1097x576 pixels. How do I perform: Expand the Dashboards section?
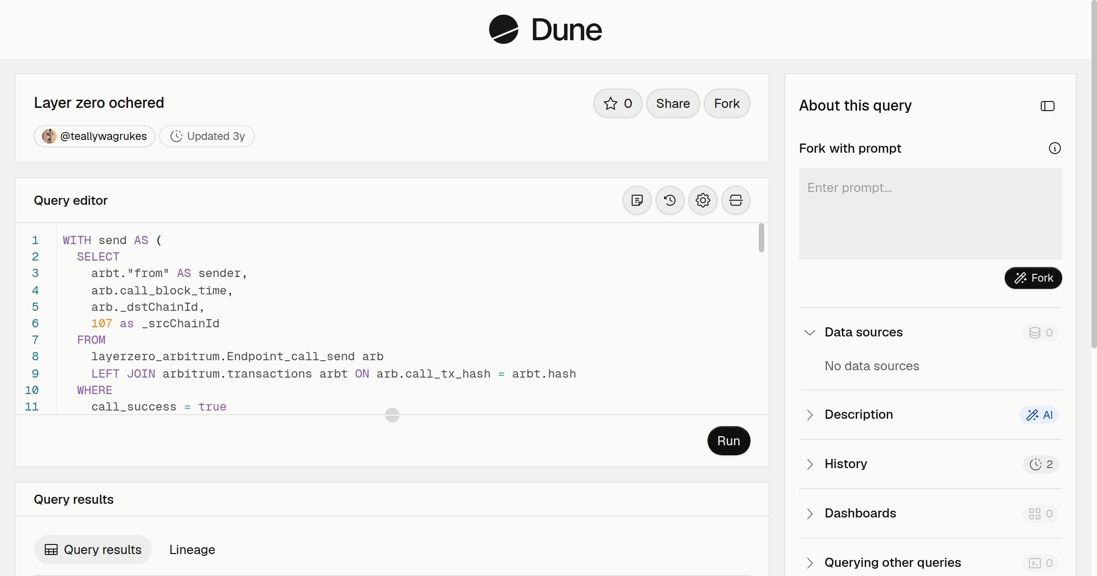click(809, 513)
